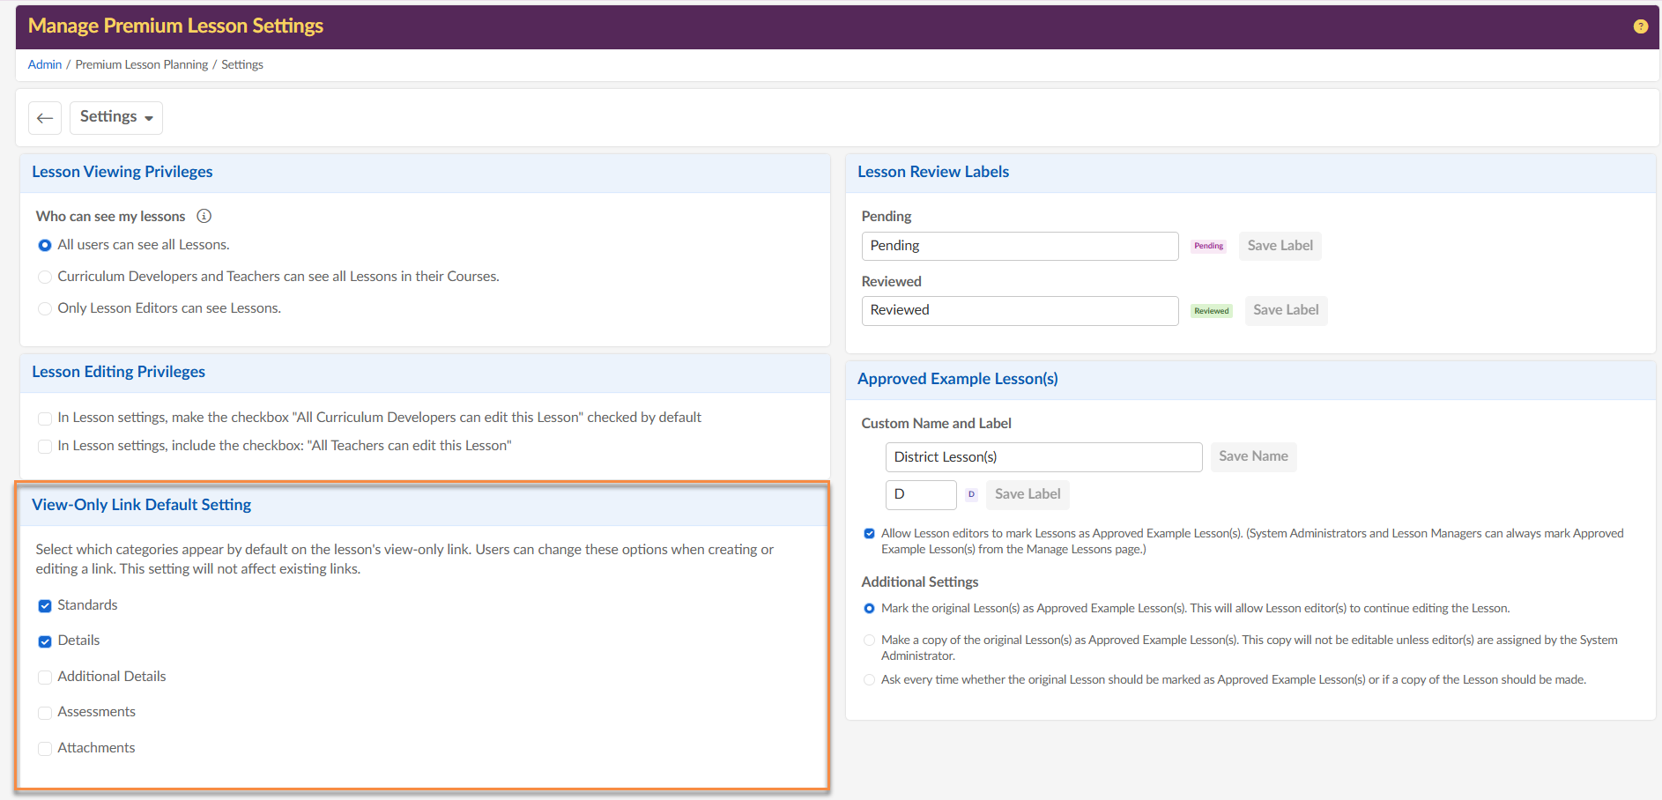Click the District Lesson(s) name field
The height and width of the screenshot is (800, 1662).
(x=1043, y=457)
